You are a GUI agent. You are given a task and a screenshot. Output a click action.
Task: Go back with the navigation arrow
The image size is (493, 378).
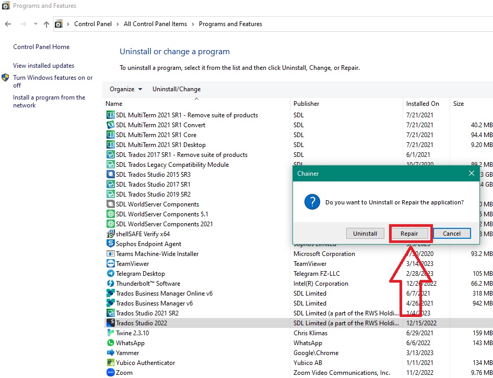coord(8,24)
